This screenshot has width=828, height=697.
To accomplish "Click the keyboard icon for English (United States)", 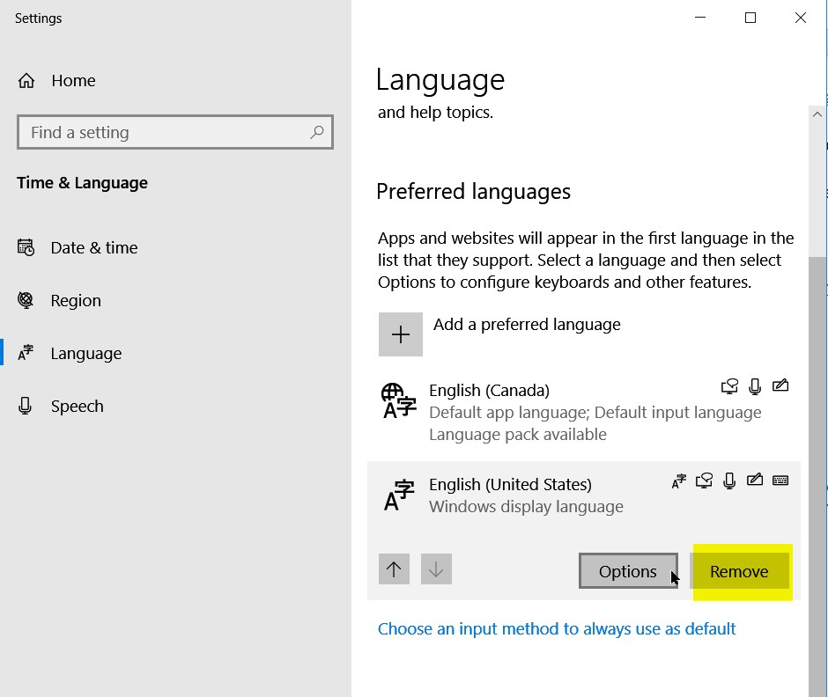I will coord(780,481).
